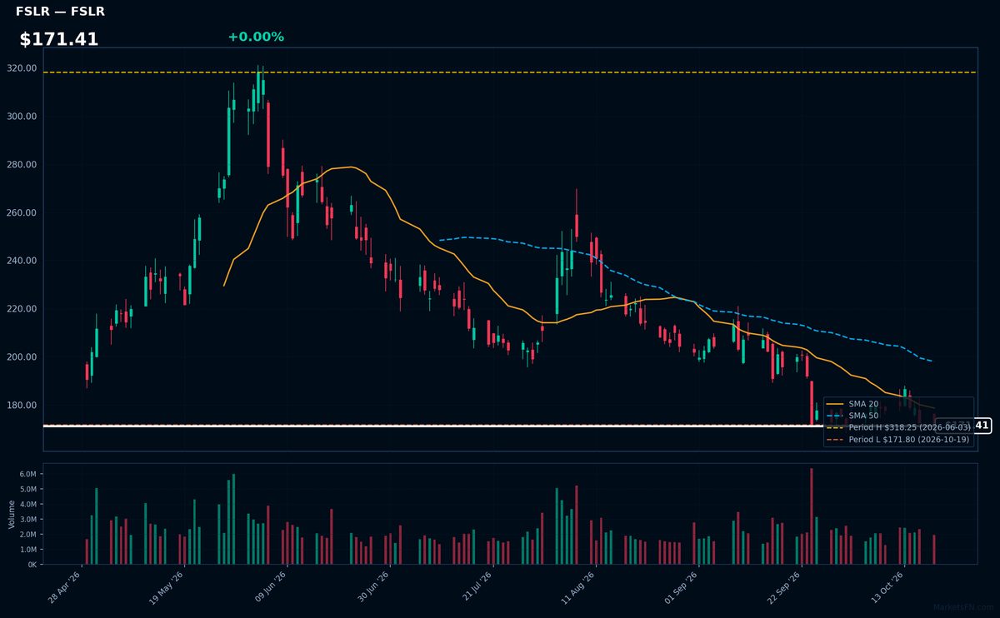Click the SMA 20 legend entry
1000x618 pixels.
852,404
